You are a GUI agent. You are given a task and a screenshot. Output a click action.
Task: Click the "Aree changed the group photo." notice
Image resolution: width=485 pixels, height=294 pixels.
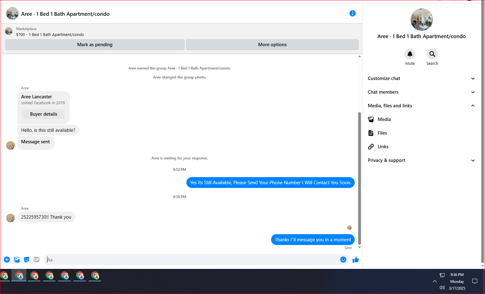[x=180, y=77]
